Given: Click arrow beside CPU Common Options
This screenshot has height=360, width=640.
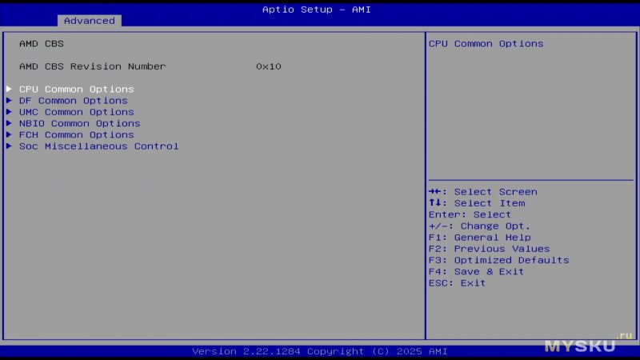Looking at the screenshot, I should (x=9, y=89).
